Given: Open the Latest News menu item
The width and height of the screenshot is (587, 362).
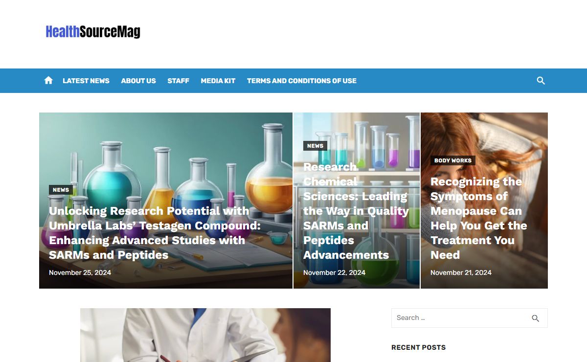Looking at the screenshot, I should coord(86,81).
